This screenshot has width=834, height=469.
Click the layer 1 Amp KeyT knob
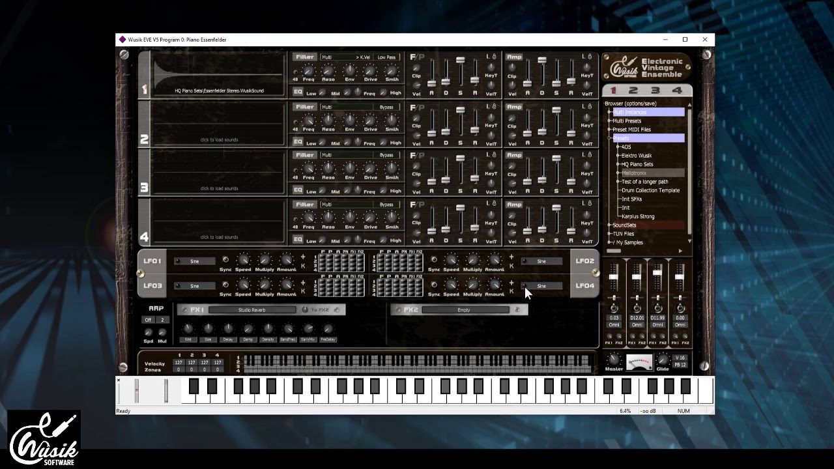tap(586, 67)
